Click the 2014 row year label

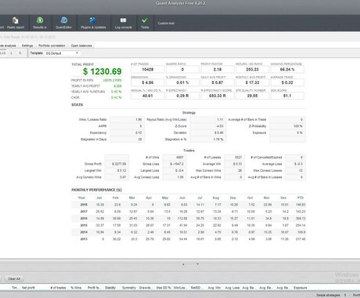point(84,232)
